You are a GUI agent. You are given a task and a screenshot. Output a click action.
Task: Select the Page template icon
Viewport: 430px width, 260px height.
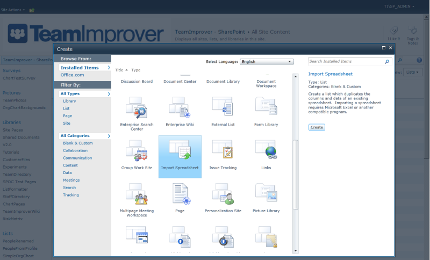(181, 193)
